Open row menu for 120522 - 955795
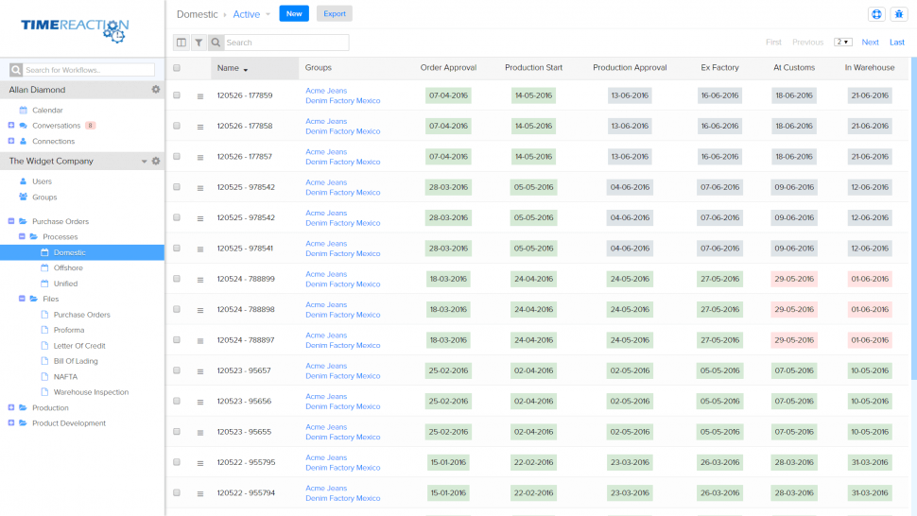917x516 pixels. 200,463
